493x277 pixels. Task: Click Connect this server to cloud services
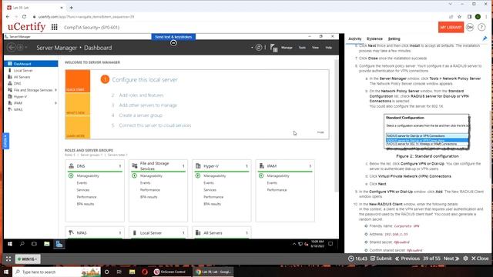tap(155, 125)
